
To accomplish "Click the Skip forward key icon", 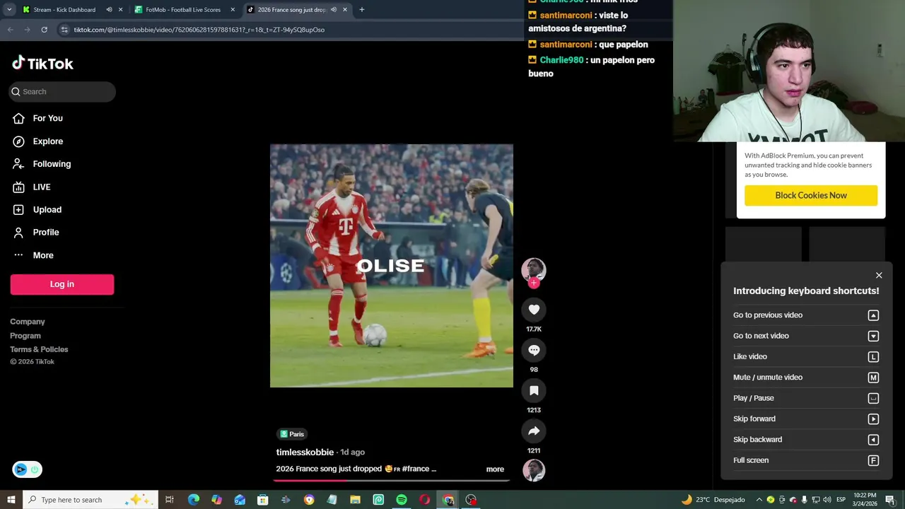I will (873, 419).
